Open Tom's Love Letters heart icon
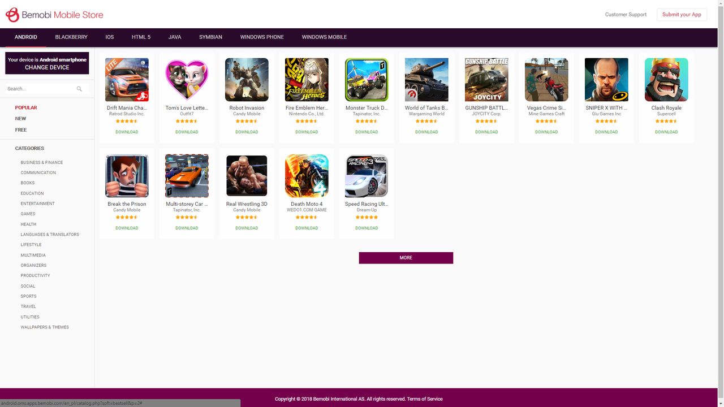 [x=187, y=80]
